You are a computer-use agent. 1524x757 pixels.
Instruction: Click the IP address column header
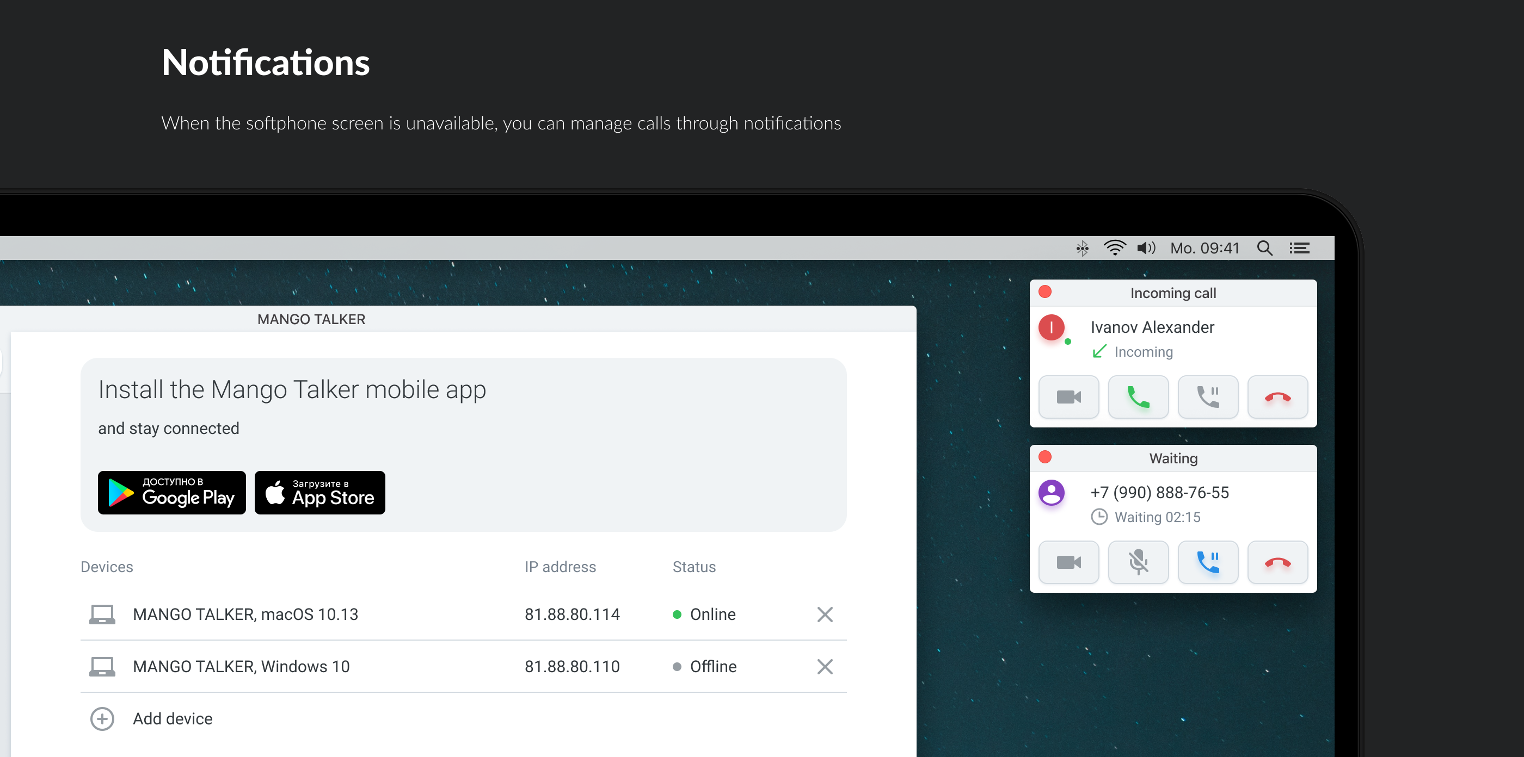click(x=560, y=567)
